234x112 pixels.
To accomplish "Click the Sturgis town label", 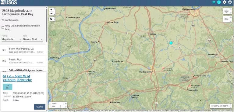I will [95, 42].
